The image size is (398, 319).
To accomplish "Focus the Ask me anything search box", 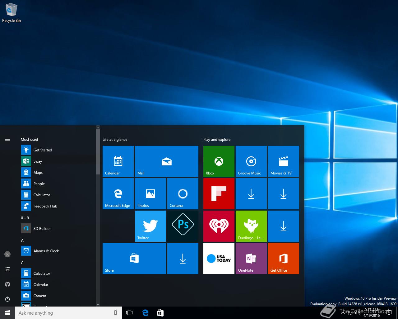I will pos(64,313).
